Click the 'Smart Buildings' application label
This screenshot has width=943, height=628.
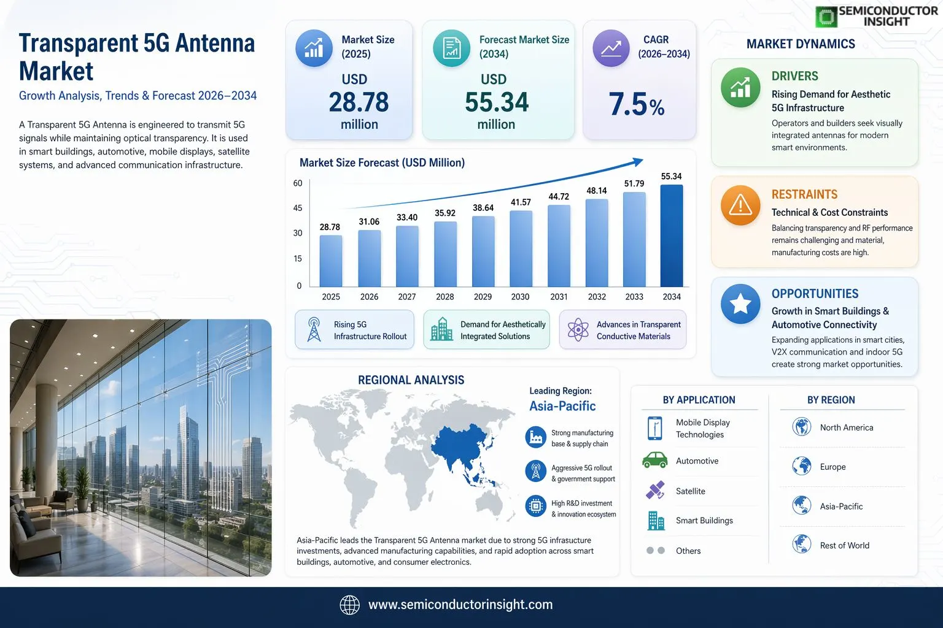(x=704, y=521)
